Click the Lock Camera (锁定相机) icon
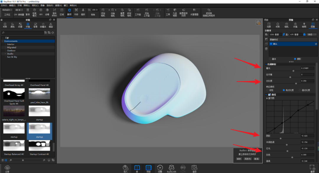This screenshot has height=173, width=319. [129, 12]
